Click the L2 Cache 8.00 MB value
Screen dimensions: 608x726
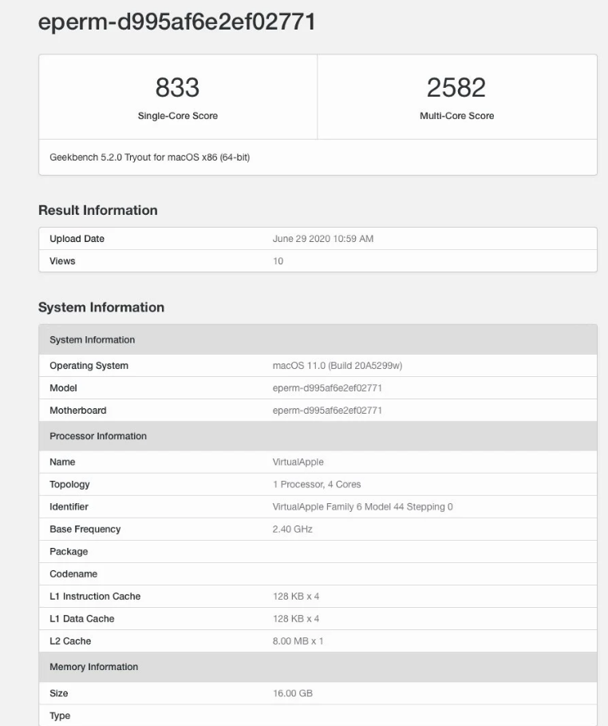pos(298,641)
